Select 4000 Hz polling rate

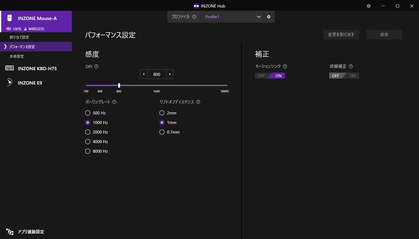pos(88,142)
